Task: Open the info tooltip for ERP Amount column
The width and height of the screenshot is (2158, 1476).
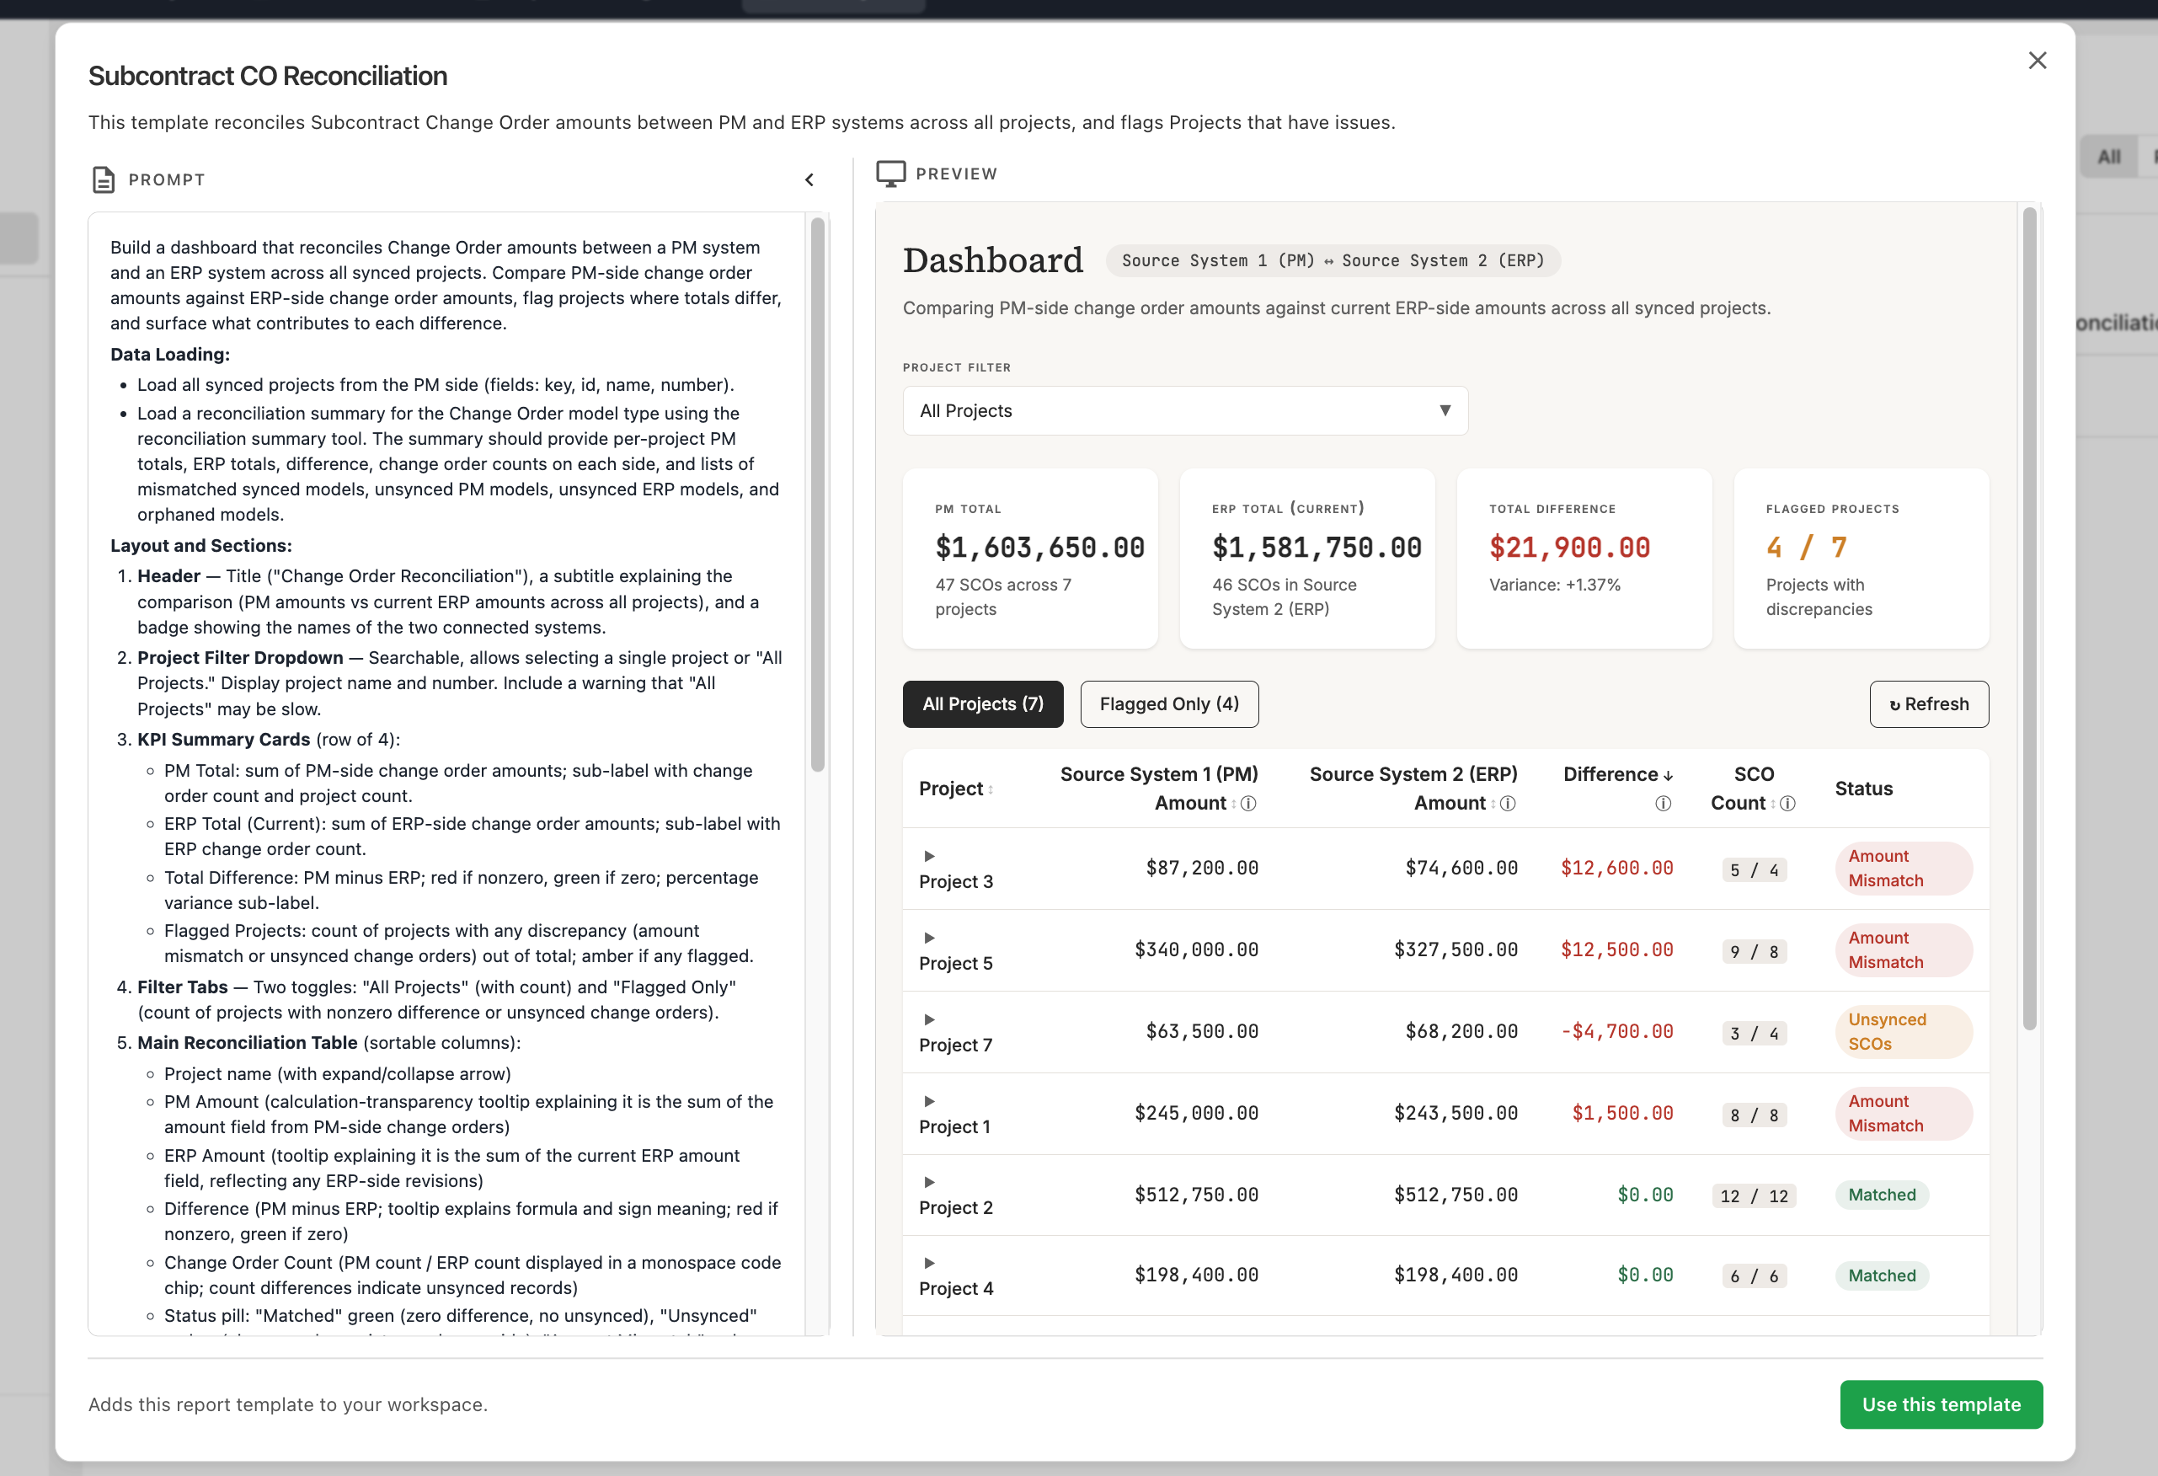Action: [x=1508, y=804]
